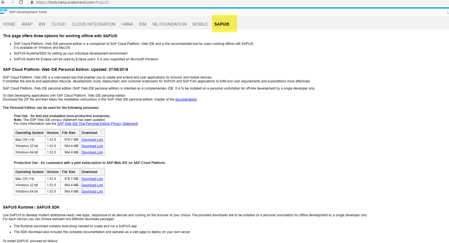Screen dimensions: 449x243
Task: Select the SAPUI5 tab
Action: (x=222, y=24)
